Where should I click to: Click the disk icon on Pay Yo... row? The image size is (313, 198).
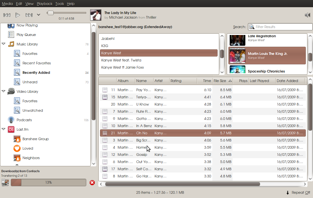click(x=105, y=90)
